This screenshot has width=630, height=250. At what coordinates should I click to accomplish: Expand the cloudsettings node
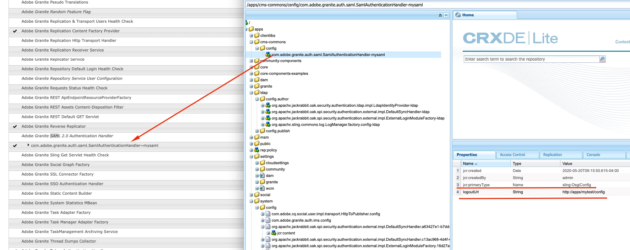257,163
